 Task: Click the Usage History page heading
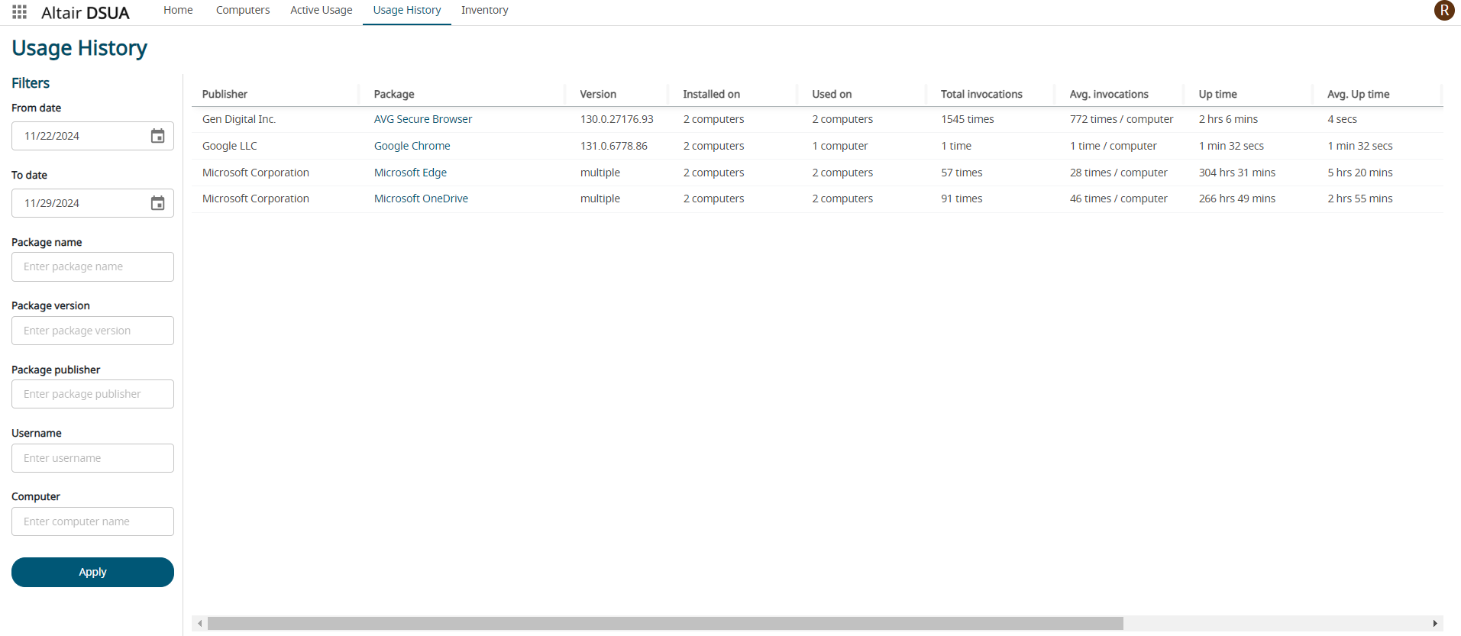tap(79, 48)
